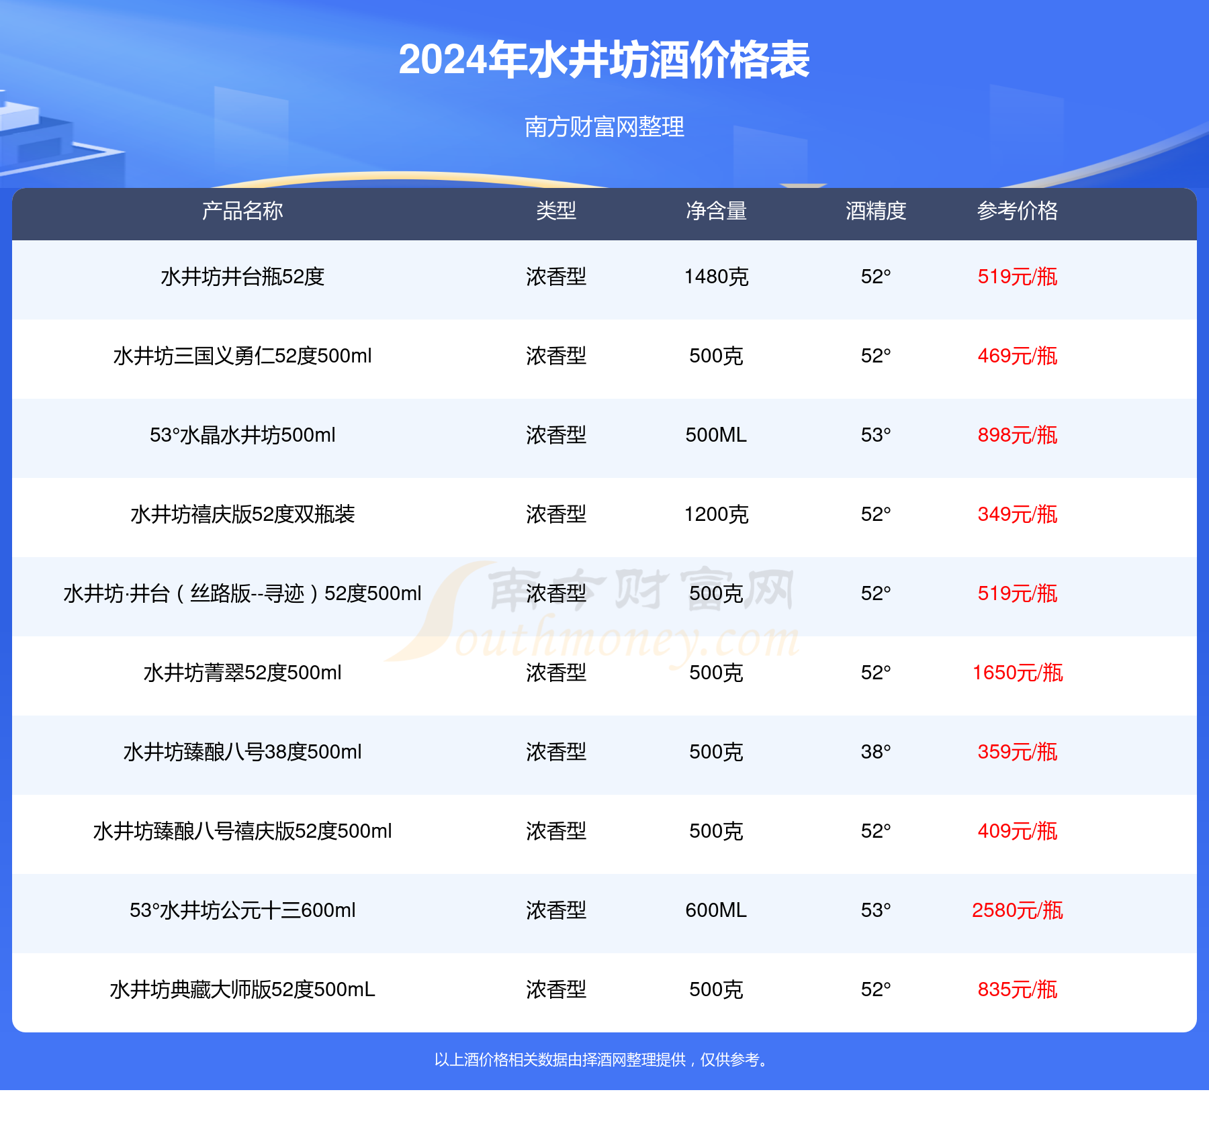The image size is (1209, 1121).
Task: Click 519元/瓶 in the 井台瓶52度 row
Action: 1018,277
